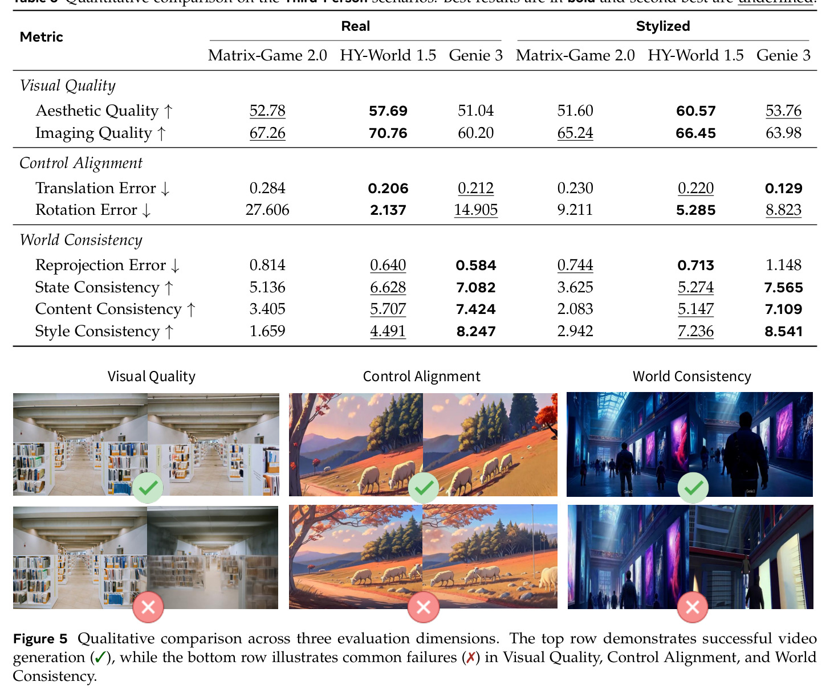Click the successful sheep meadow image pair
830x694 pixels.
pos(423,444)
